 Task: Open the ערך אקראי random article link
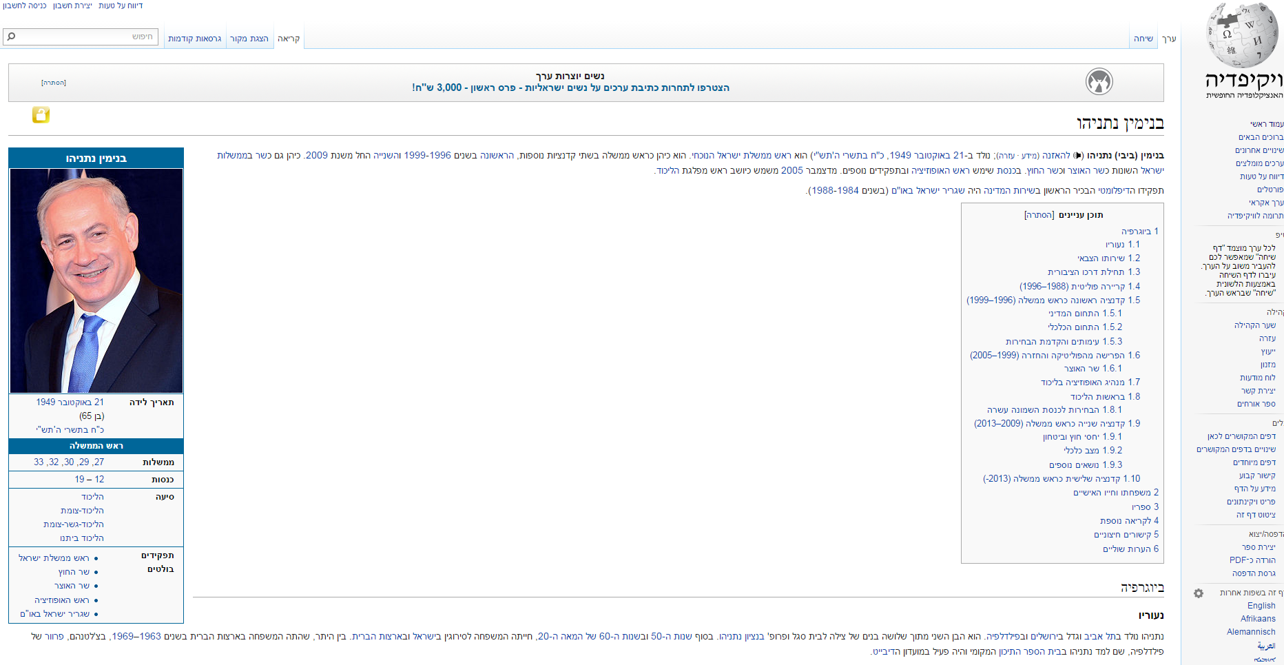pyautogui.click(x=1266, y=203)
